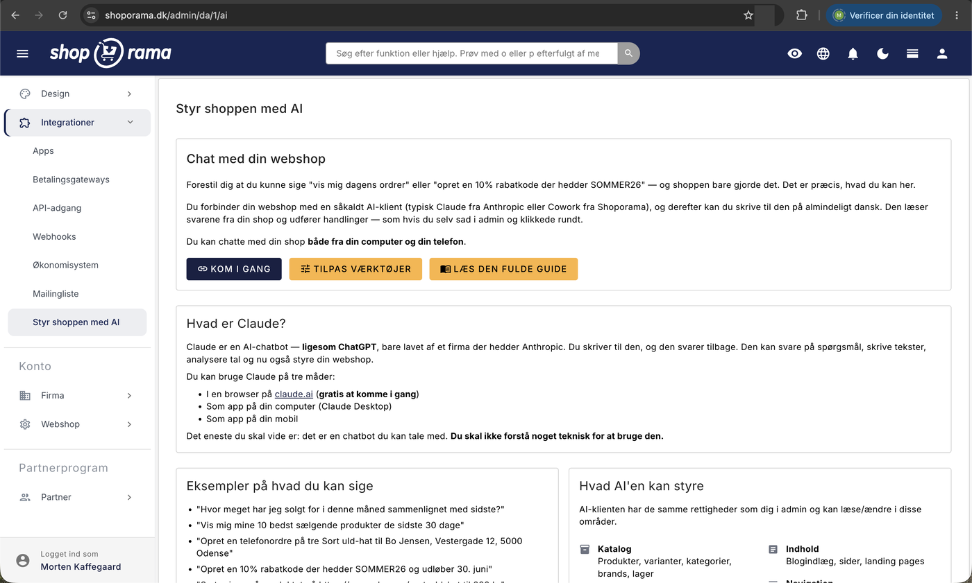Image resolution: width=972 pixels, height=583 pixels.
Task: Expand the Webshop submenu chevron
Action: point(129,424)
